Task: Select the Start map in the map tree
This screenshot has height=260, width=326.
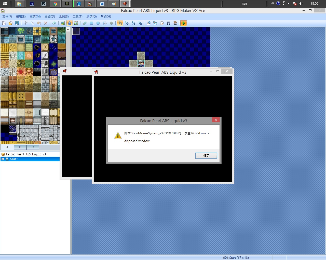Action: coord(14,159)
